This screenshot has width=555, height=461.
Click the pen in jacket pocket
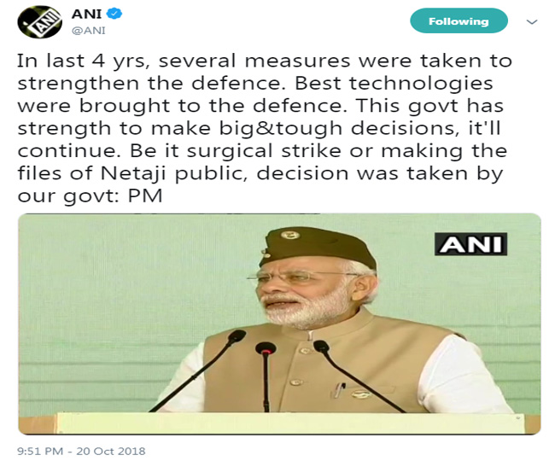[x=337, y=390]
